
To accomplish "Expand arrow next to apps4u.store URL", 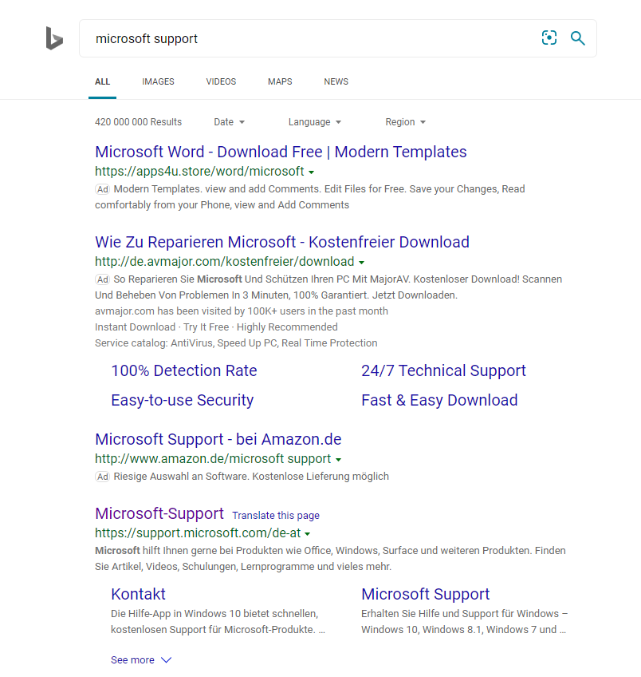I will click(x=311, y=172).
